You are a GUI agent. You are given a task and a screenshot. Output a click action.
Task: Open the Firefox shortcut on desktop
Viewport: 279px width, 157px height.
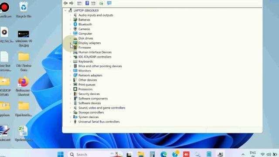pos(23,86)
